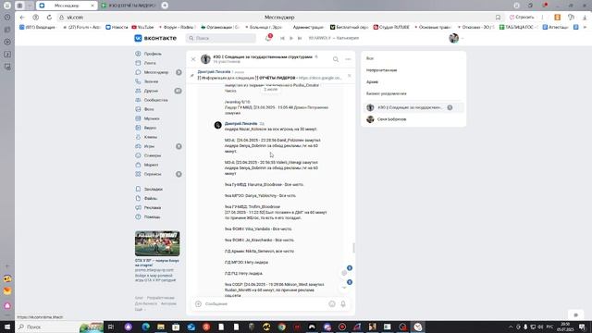Open Профиль in VK sidebar
Screen dimensions: 592x333
153,54
